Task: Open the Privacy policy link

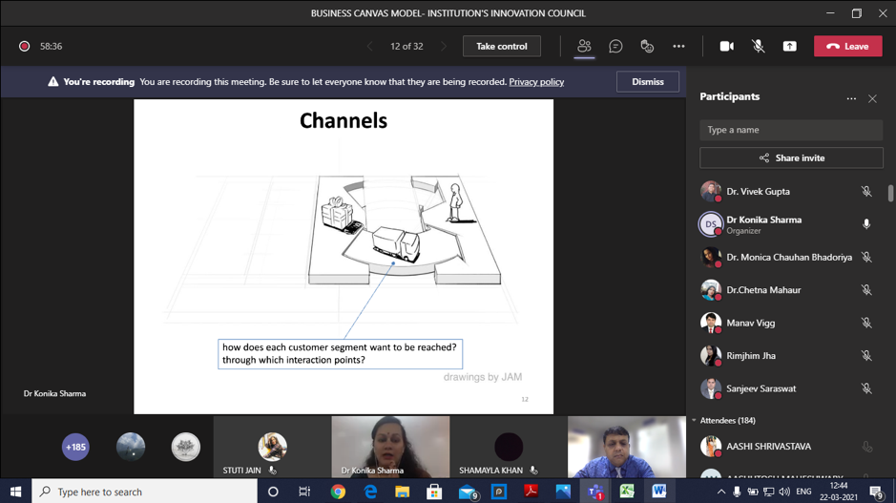Action: coord(536,82)
